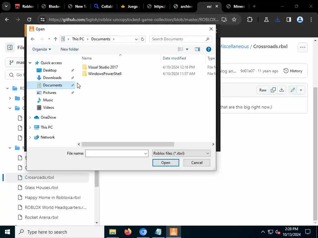
Task: Open new browser tab plus button
Action: point(254,6)
